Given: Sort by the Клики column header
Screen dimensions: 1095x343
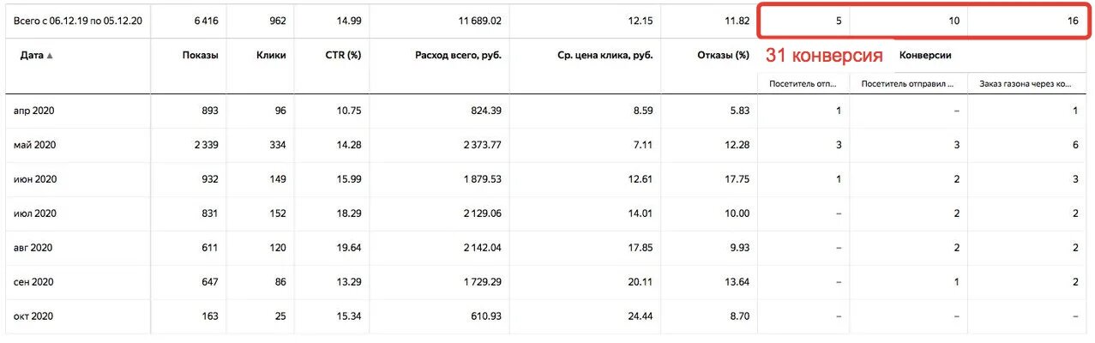Looking at the screenshot, I should [x=271, y=56].
